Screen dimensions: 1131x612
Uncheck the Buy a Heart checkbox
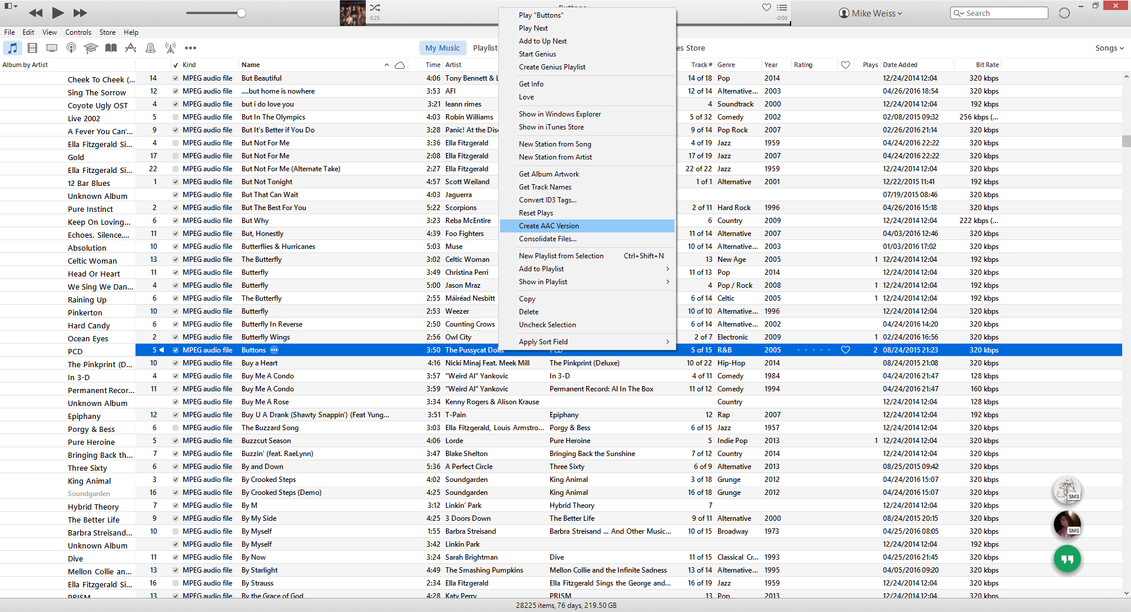coord(175,362)
